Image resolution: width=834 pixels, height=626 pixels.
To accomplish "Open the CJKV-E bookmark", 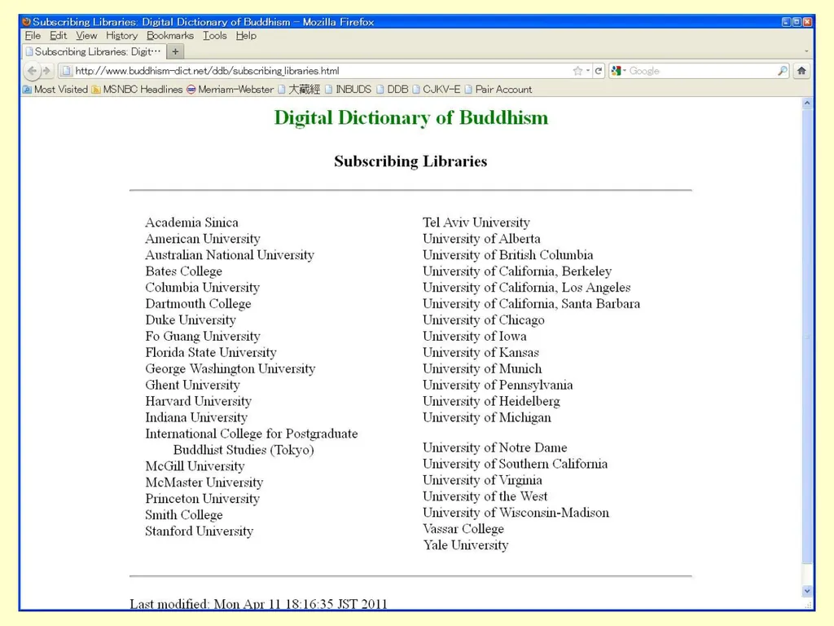I will click(437, 90).
